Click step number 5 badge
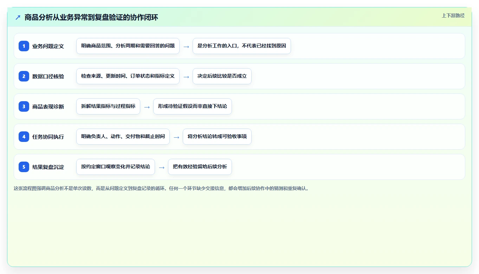479x274 pixels. 24,167
